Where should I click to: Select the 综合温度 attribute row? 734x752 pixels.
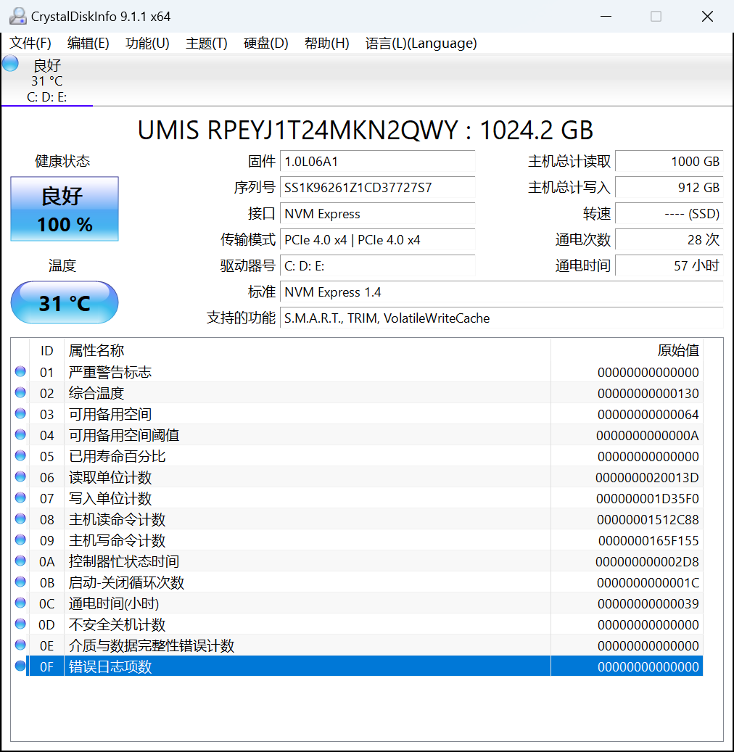point(357,393)
